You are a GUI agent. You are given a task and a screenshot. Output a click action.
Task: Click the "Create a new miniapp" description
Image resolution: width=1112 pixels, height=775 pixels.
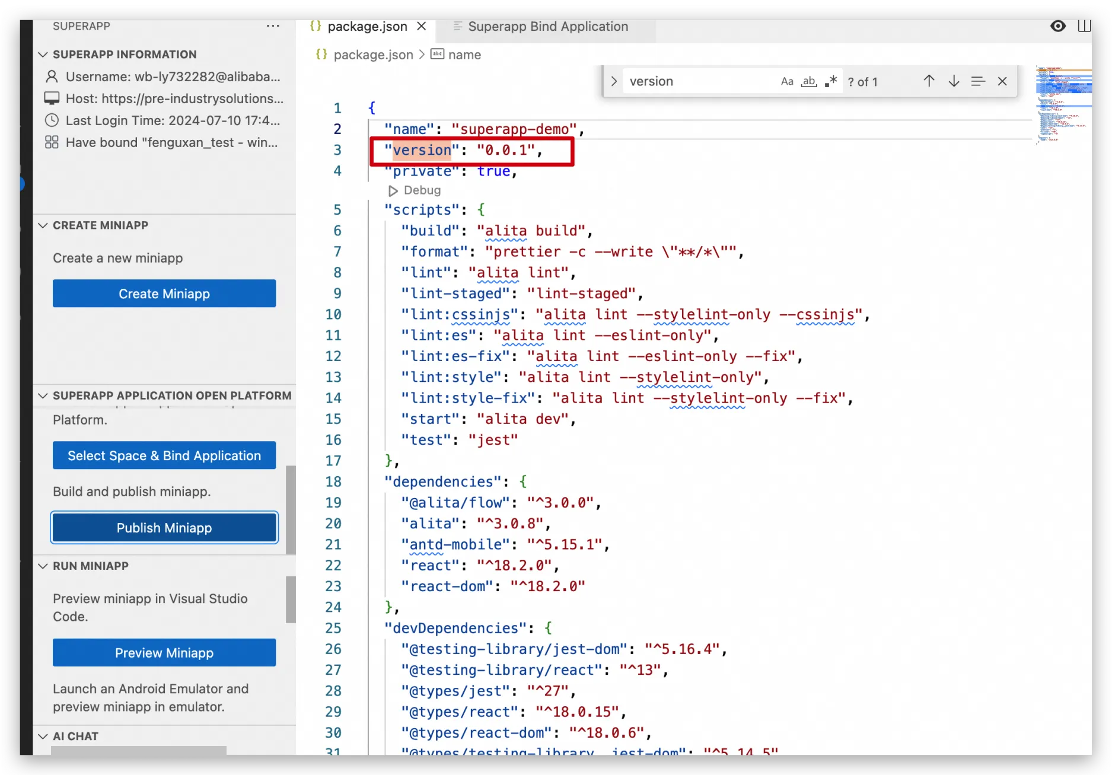coord(117,258)
